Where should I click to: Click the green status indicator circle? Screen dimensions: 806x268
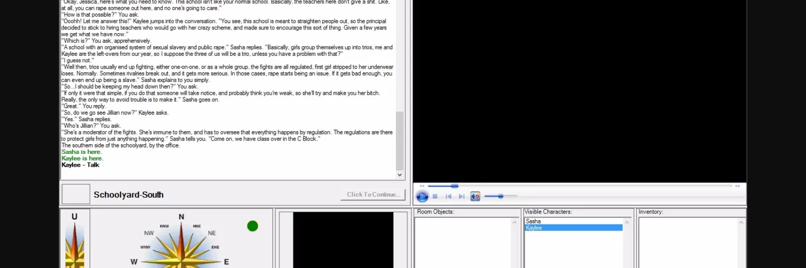point(253,226)
